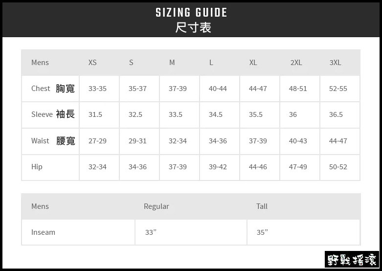Click the watermark logo in bottom-right corner

click(x=351, y=259)
